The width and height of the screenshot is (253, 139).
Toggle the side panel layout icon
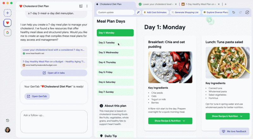click(81, 6)
